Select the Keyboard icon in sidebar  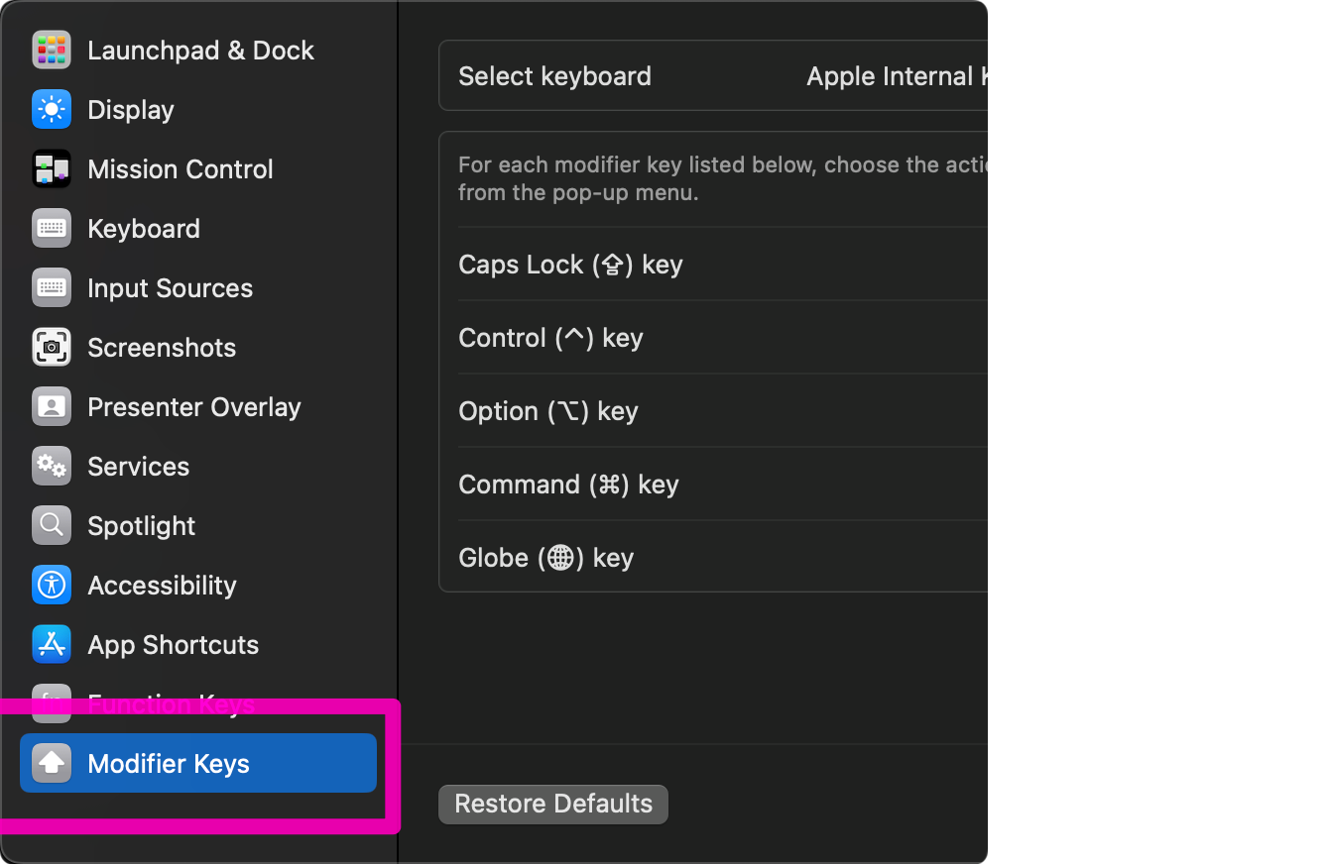[x=52, y=229]
